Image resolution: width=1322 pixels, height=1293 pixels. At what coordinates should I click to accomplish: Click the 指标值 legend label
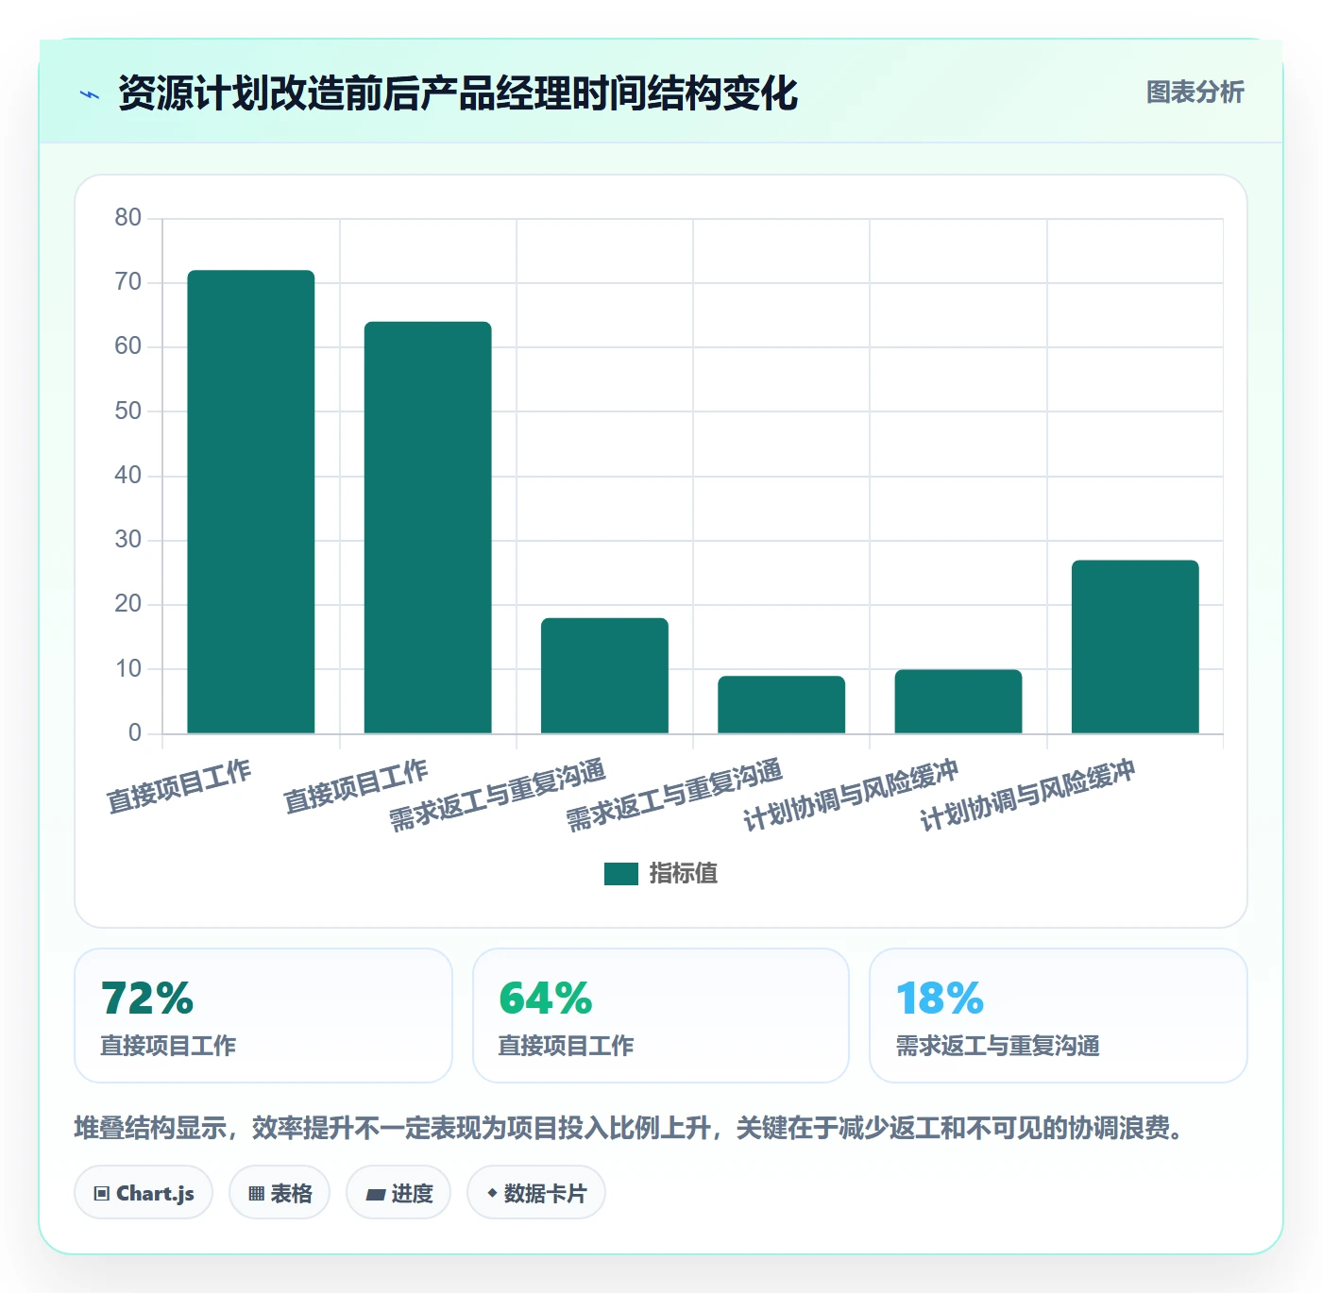point(683,874)
